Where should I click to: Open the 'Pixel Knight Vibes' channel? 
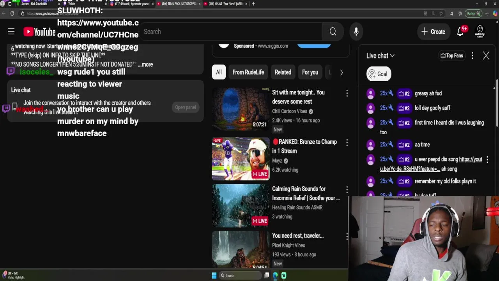288,245
